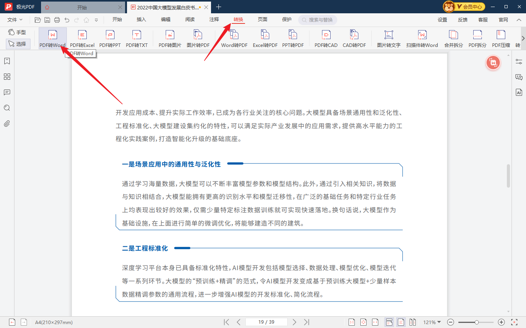Open the AI assistant in right sidebar

pos(519,93)
